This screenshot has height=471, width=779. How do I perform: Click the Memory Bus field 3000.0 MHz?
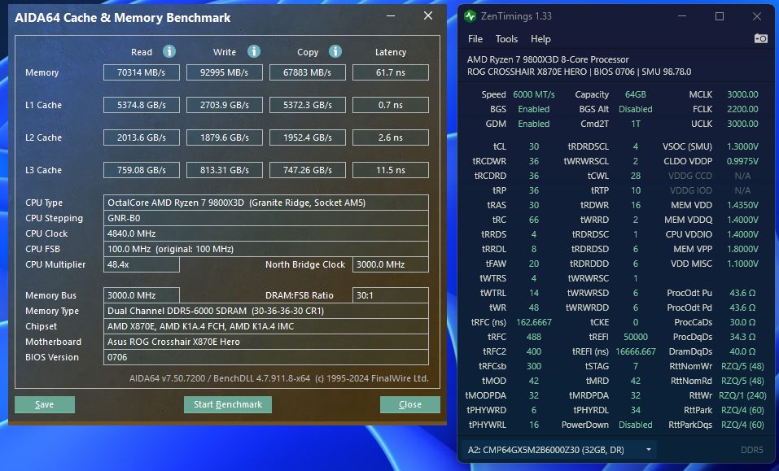coord(142,295)
